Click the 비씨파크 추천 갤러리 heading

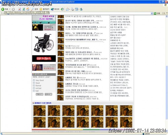point(43,103)
